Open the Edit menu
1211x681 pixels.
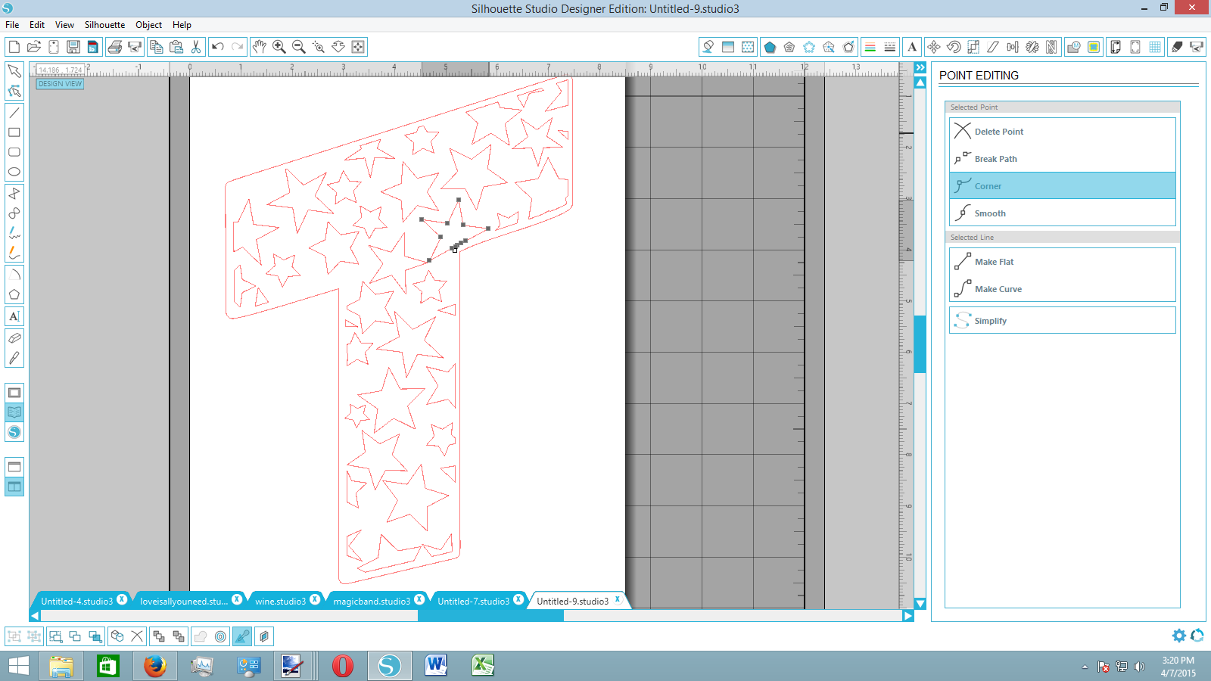(x=37, y=25)
